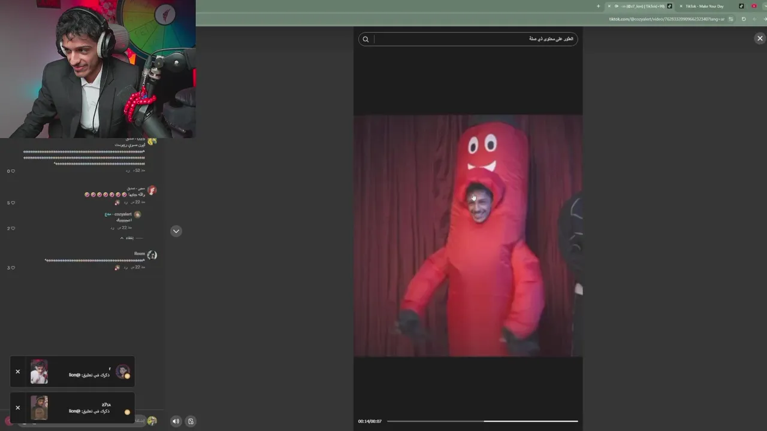Close the TikTok - Make Your Day tab

pos(681,6)
